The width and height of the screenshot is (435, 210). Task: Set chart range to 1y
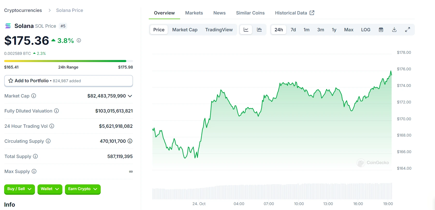(x=334, y=30)
